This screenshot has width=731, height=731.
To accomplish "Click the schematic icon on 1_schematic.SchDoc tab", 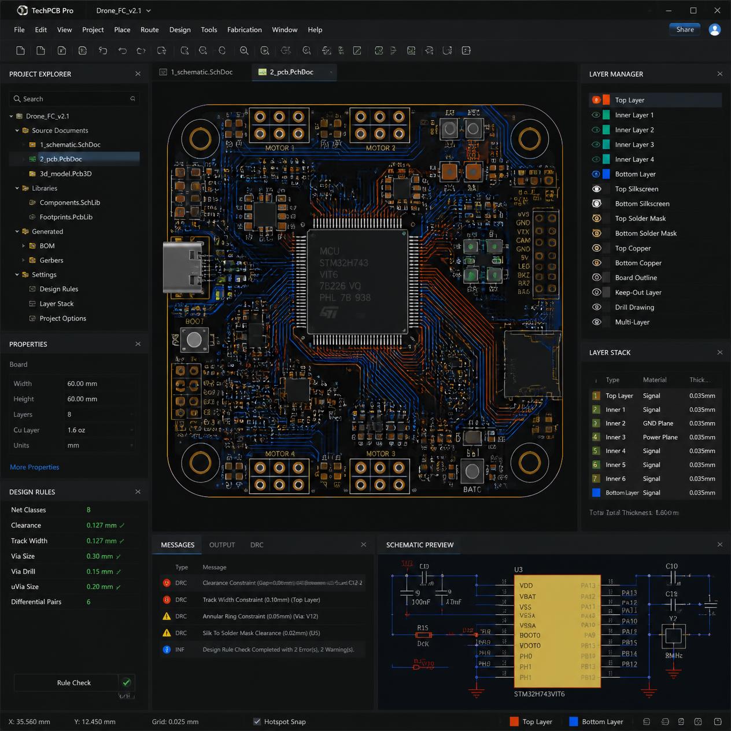I will point(163,72).
